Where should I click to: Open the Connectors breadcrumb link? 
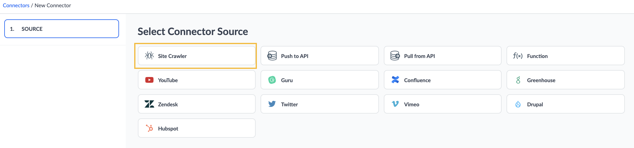coord(16,5)
